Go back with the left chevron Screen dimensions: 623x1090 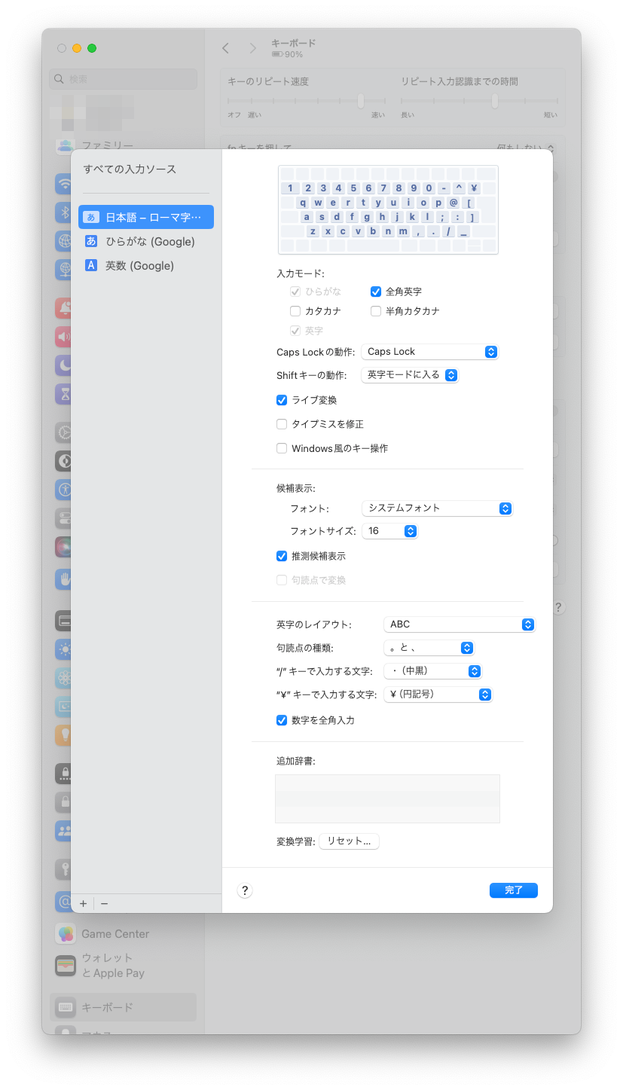pyautogui.click(x=225, y=48)
